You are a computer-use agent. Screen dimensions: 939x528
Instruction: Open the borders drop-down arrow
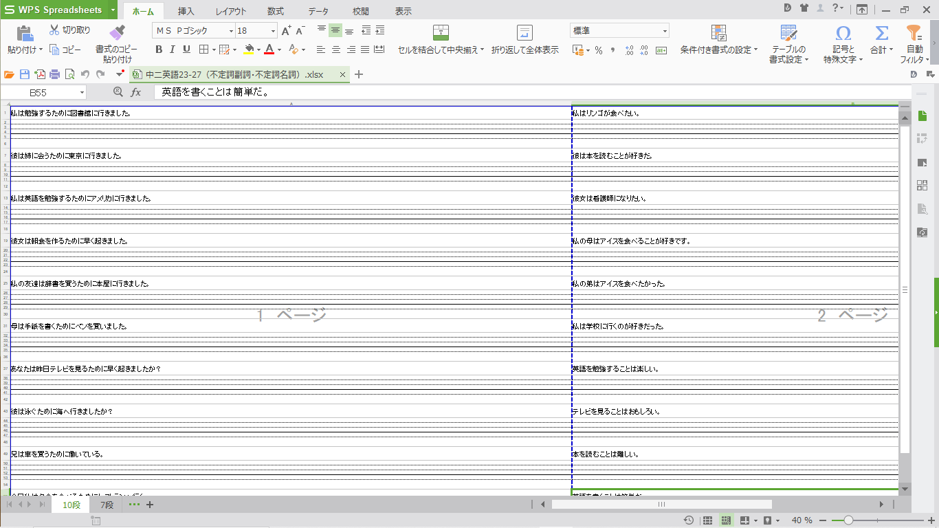tap(214, 49)
